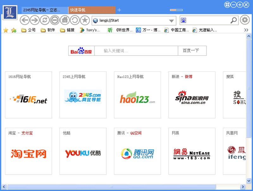253x191 pixels.
Task: Show more bookmarks with the >> chevron
Action: tap(246, 30)
